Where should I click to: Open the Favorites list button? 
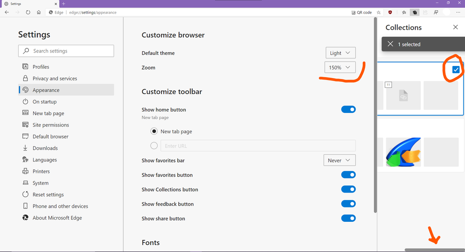tap(404, 13)
